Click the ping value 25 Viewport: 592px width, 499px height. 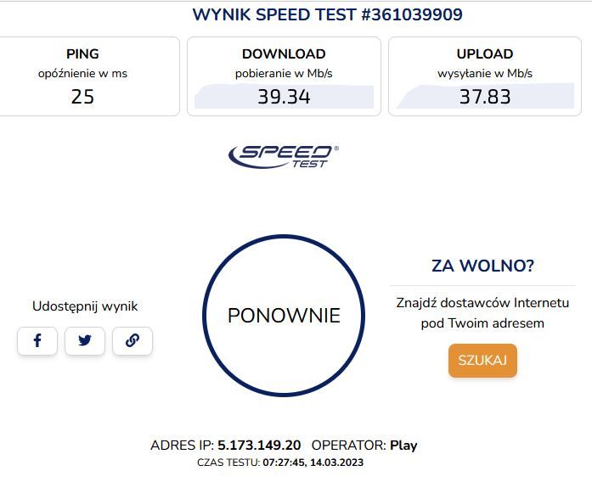point(82,97)
